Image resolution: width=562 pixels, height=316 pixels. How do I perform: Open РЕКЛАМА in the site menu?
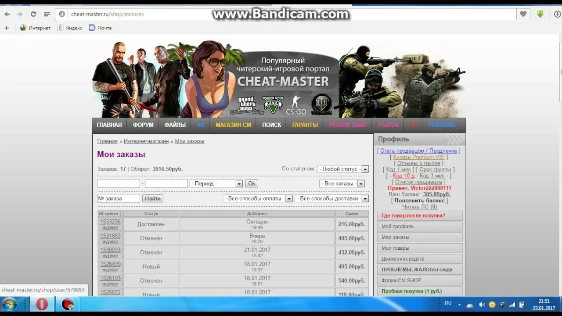tap(442, 125)
